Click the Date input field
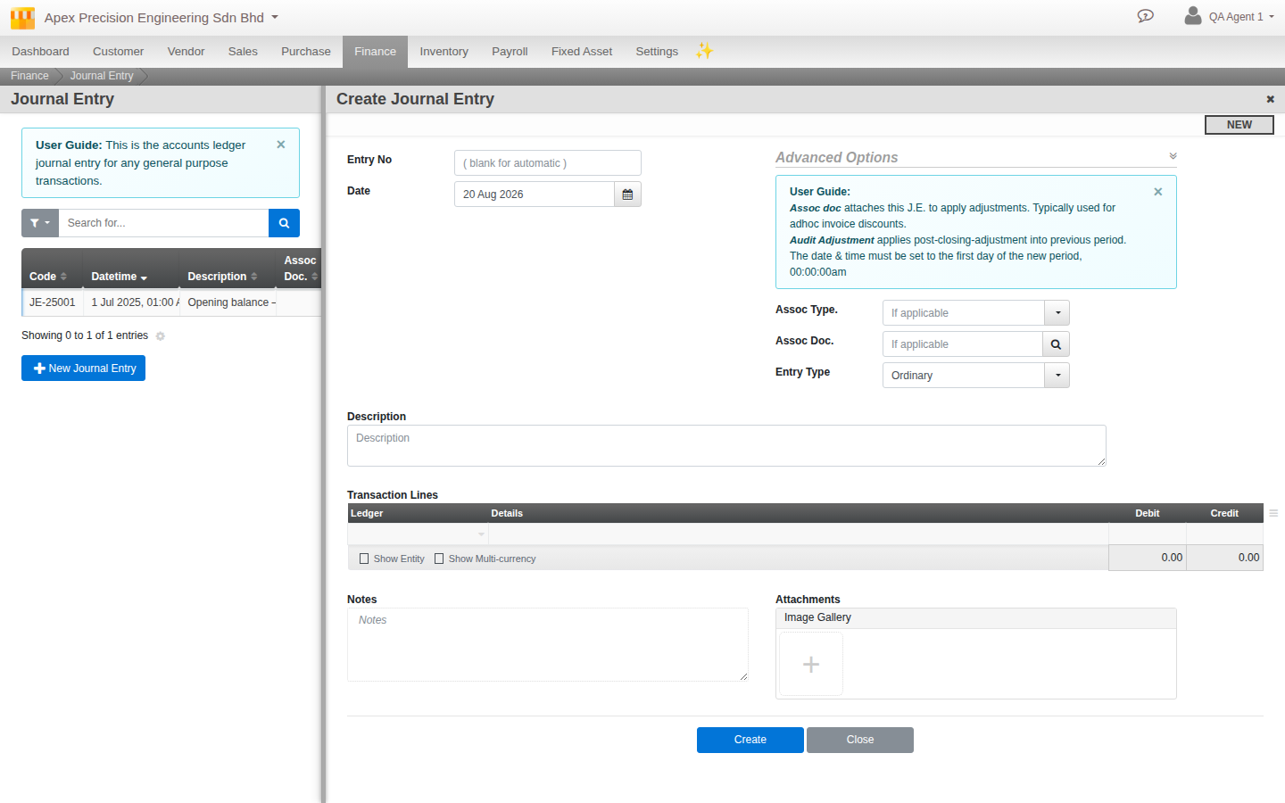Screen dimensions: 1285x803 [535, 195]
